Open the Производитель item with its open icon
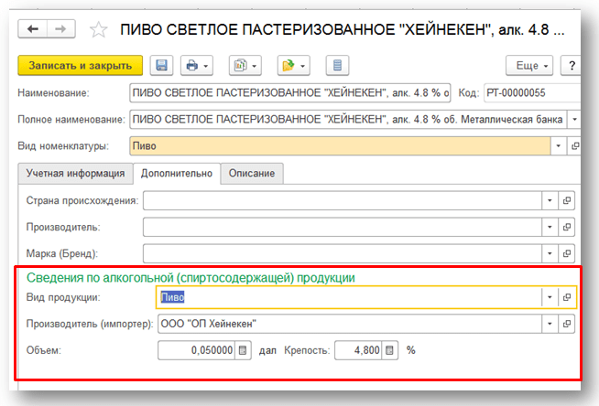599x406 pixels. pyautogui.click(x=567, y=227)
